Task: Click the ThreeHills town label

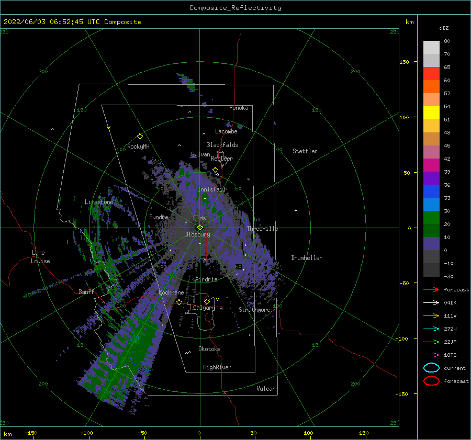Action: [262, 229]
